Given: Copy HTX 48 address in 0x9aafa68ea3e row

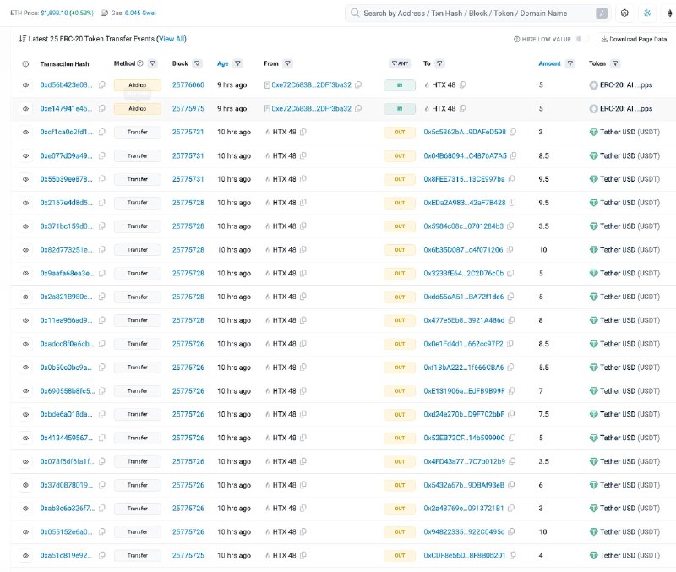Looking at the screenshot, I should coord(303,273).
